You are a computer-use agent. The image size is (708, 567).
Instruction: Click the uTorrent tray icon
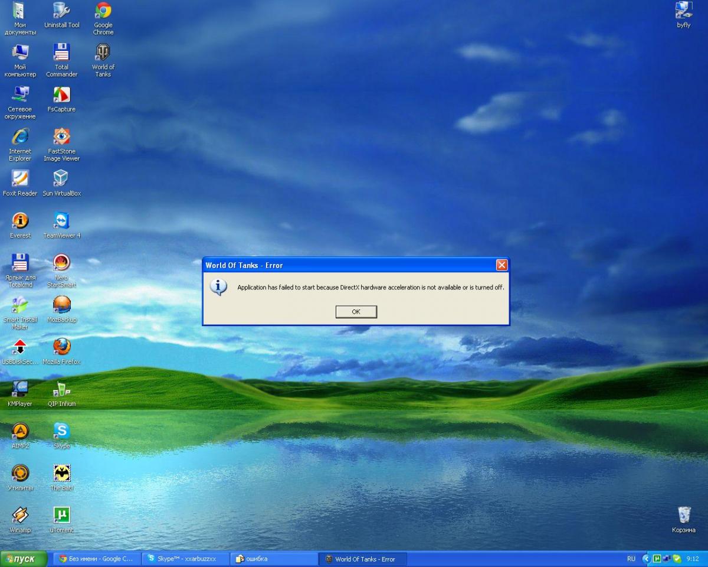pyautogui.click(x=657, y=559)
